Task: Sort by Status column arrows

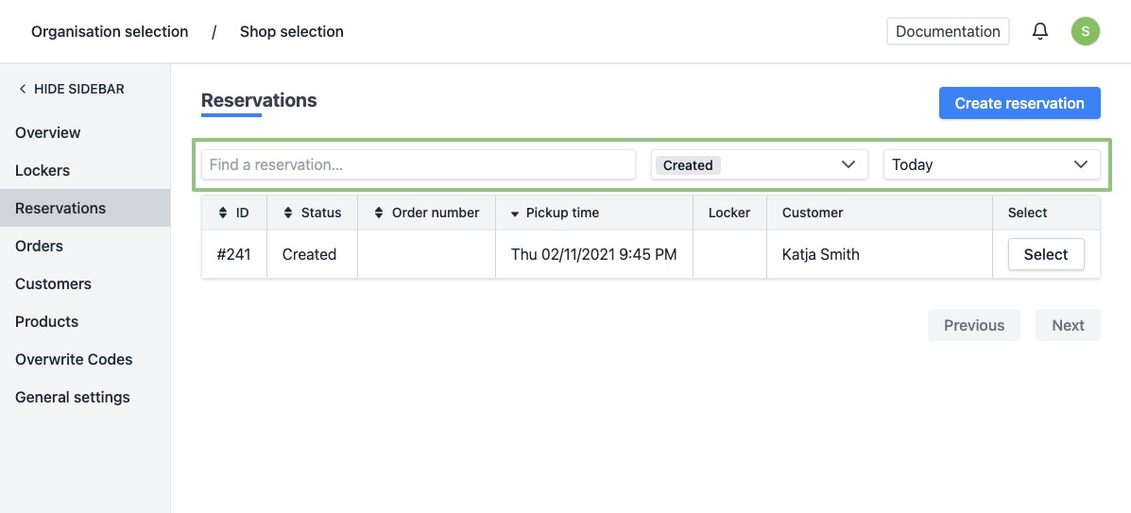Action: tap(288, 214)
